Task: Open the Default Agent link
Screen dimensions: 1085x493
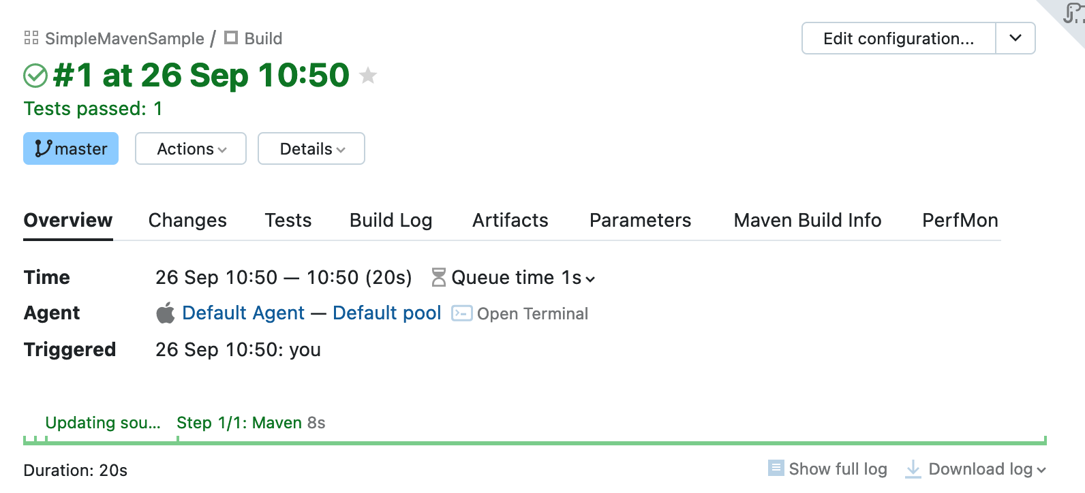Action: click(x=243, y=313)
